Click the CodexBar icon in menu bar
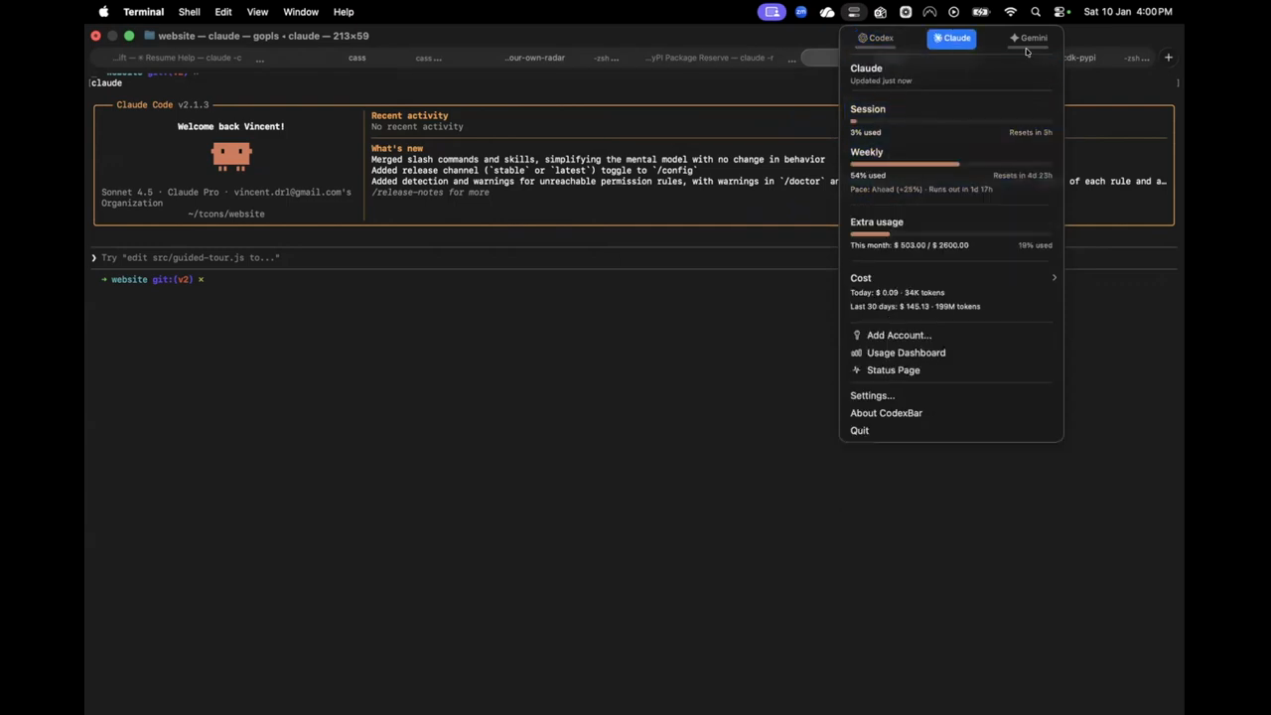This screenshot has height=715, width=1271. click(x=853, y=12)
